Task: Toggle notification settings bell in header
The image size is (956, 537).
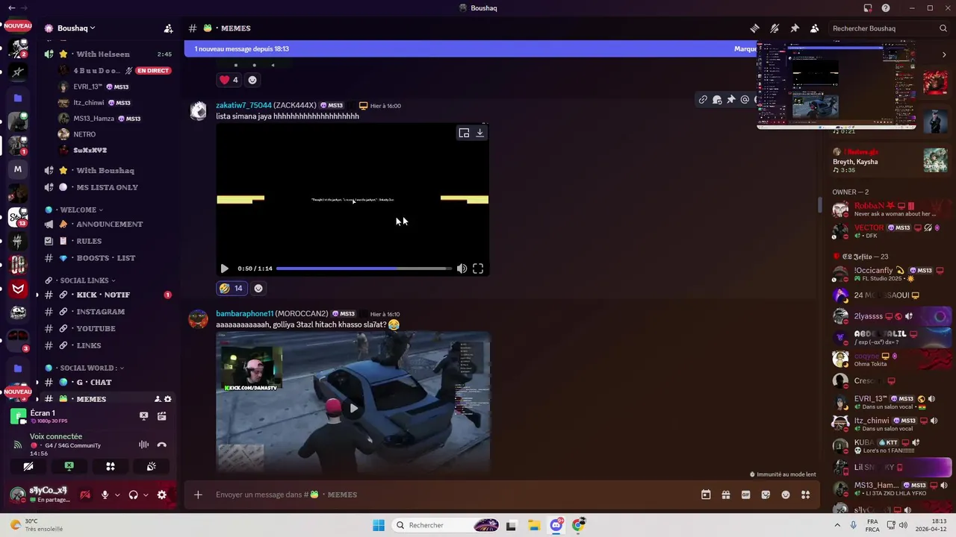Action: [775, 28]
